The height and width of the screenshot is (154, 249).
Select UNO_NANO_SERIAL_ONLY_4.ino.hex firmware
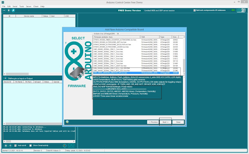click(136, 56)
